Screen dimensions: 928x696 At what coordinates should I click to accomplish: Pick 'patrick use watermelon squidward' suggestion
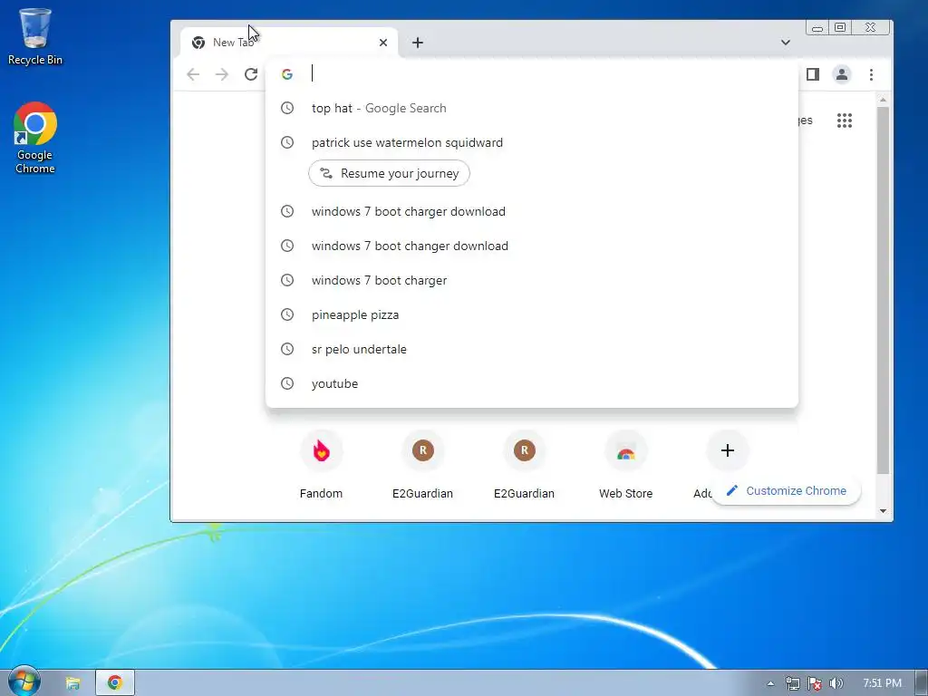[x=531, y=142]
